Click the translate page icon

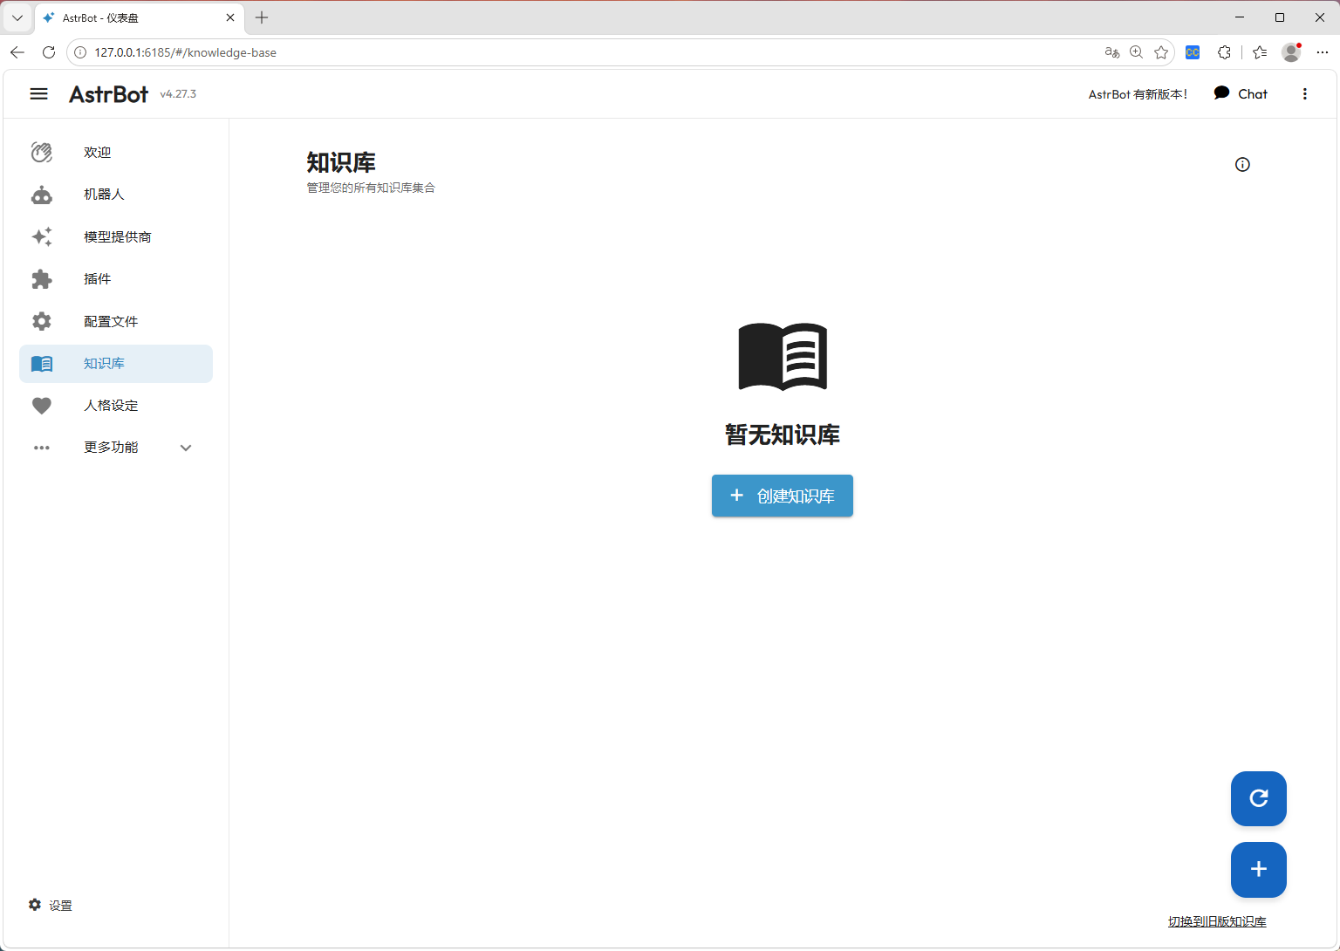click(x=1112, y=52)
